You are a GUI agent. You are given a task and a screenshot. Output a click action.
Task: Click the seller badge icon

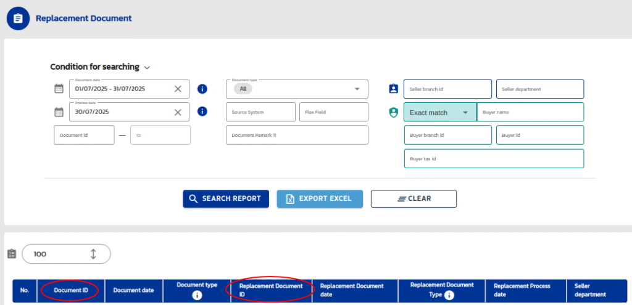click(x=393, y=89)
